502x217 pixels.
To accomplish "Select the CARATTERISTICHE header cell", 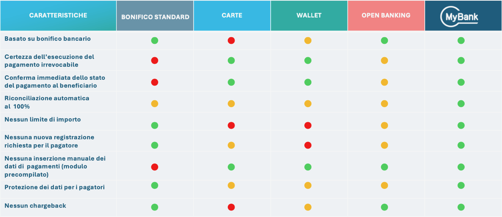I will (x=58, y=16).
